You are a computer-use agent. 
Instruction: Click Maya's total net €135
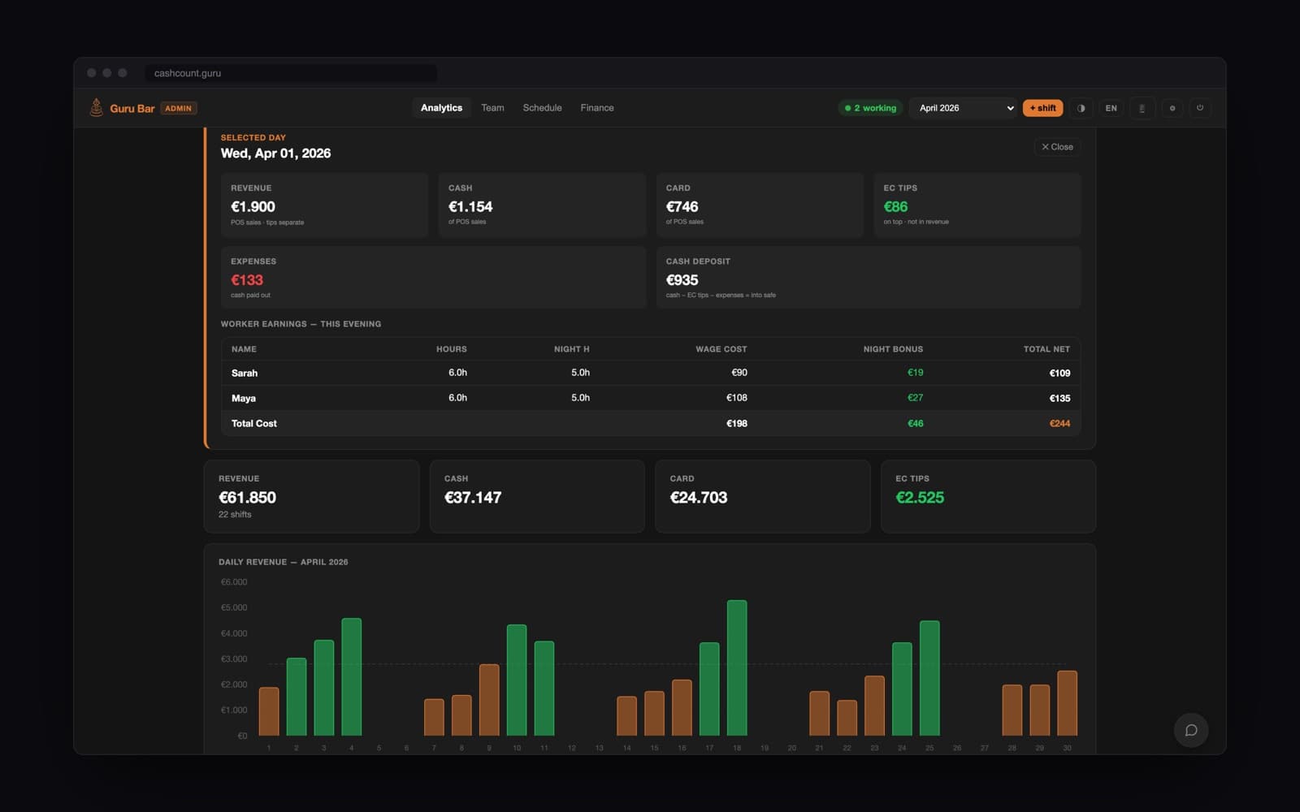pyautogui.click(x=1059, y=399)
